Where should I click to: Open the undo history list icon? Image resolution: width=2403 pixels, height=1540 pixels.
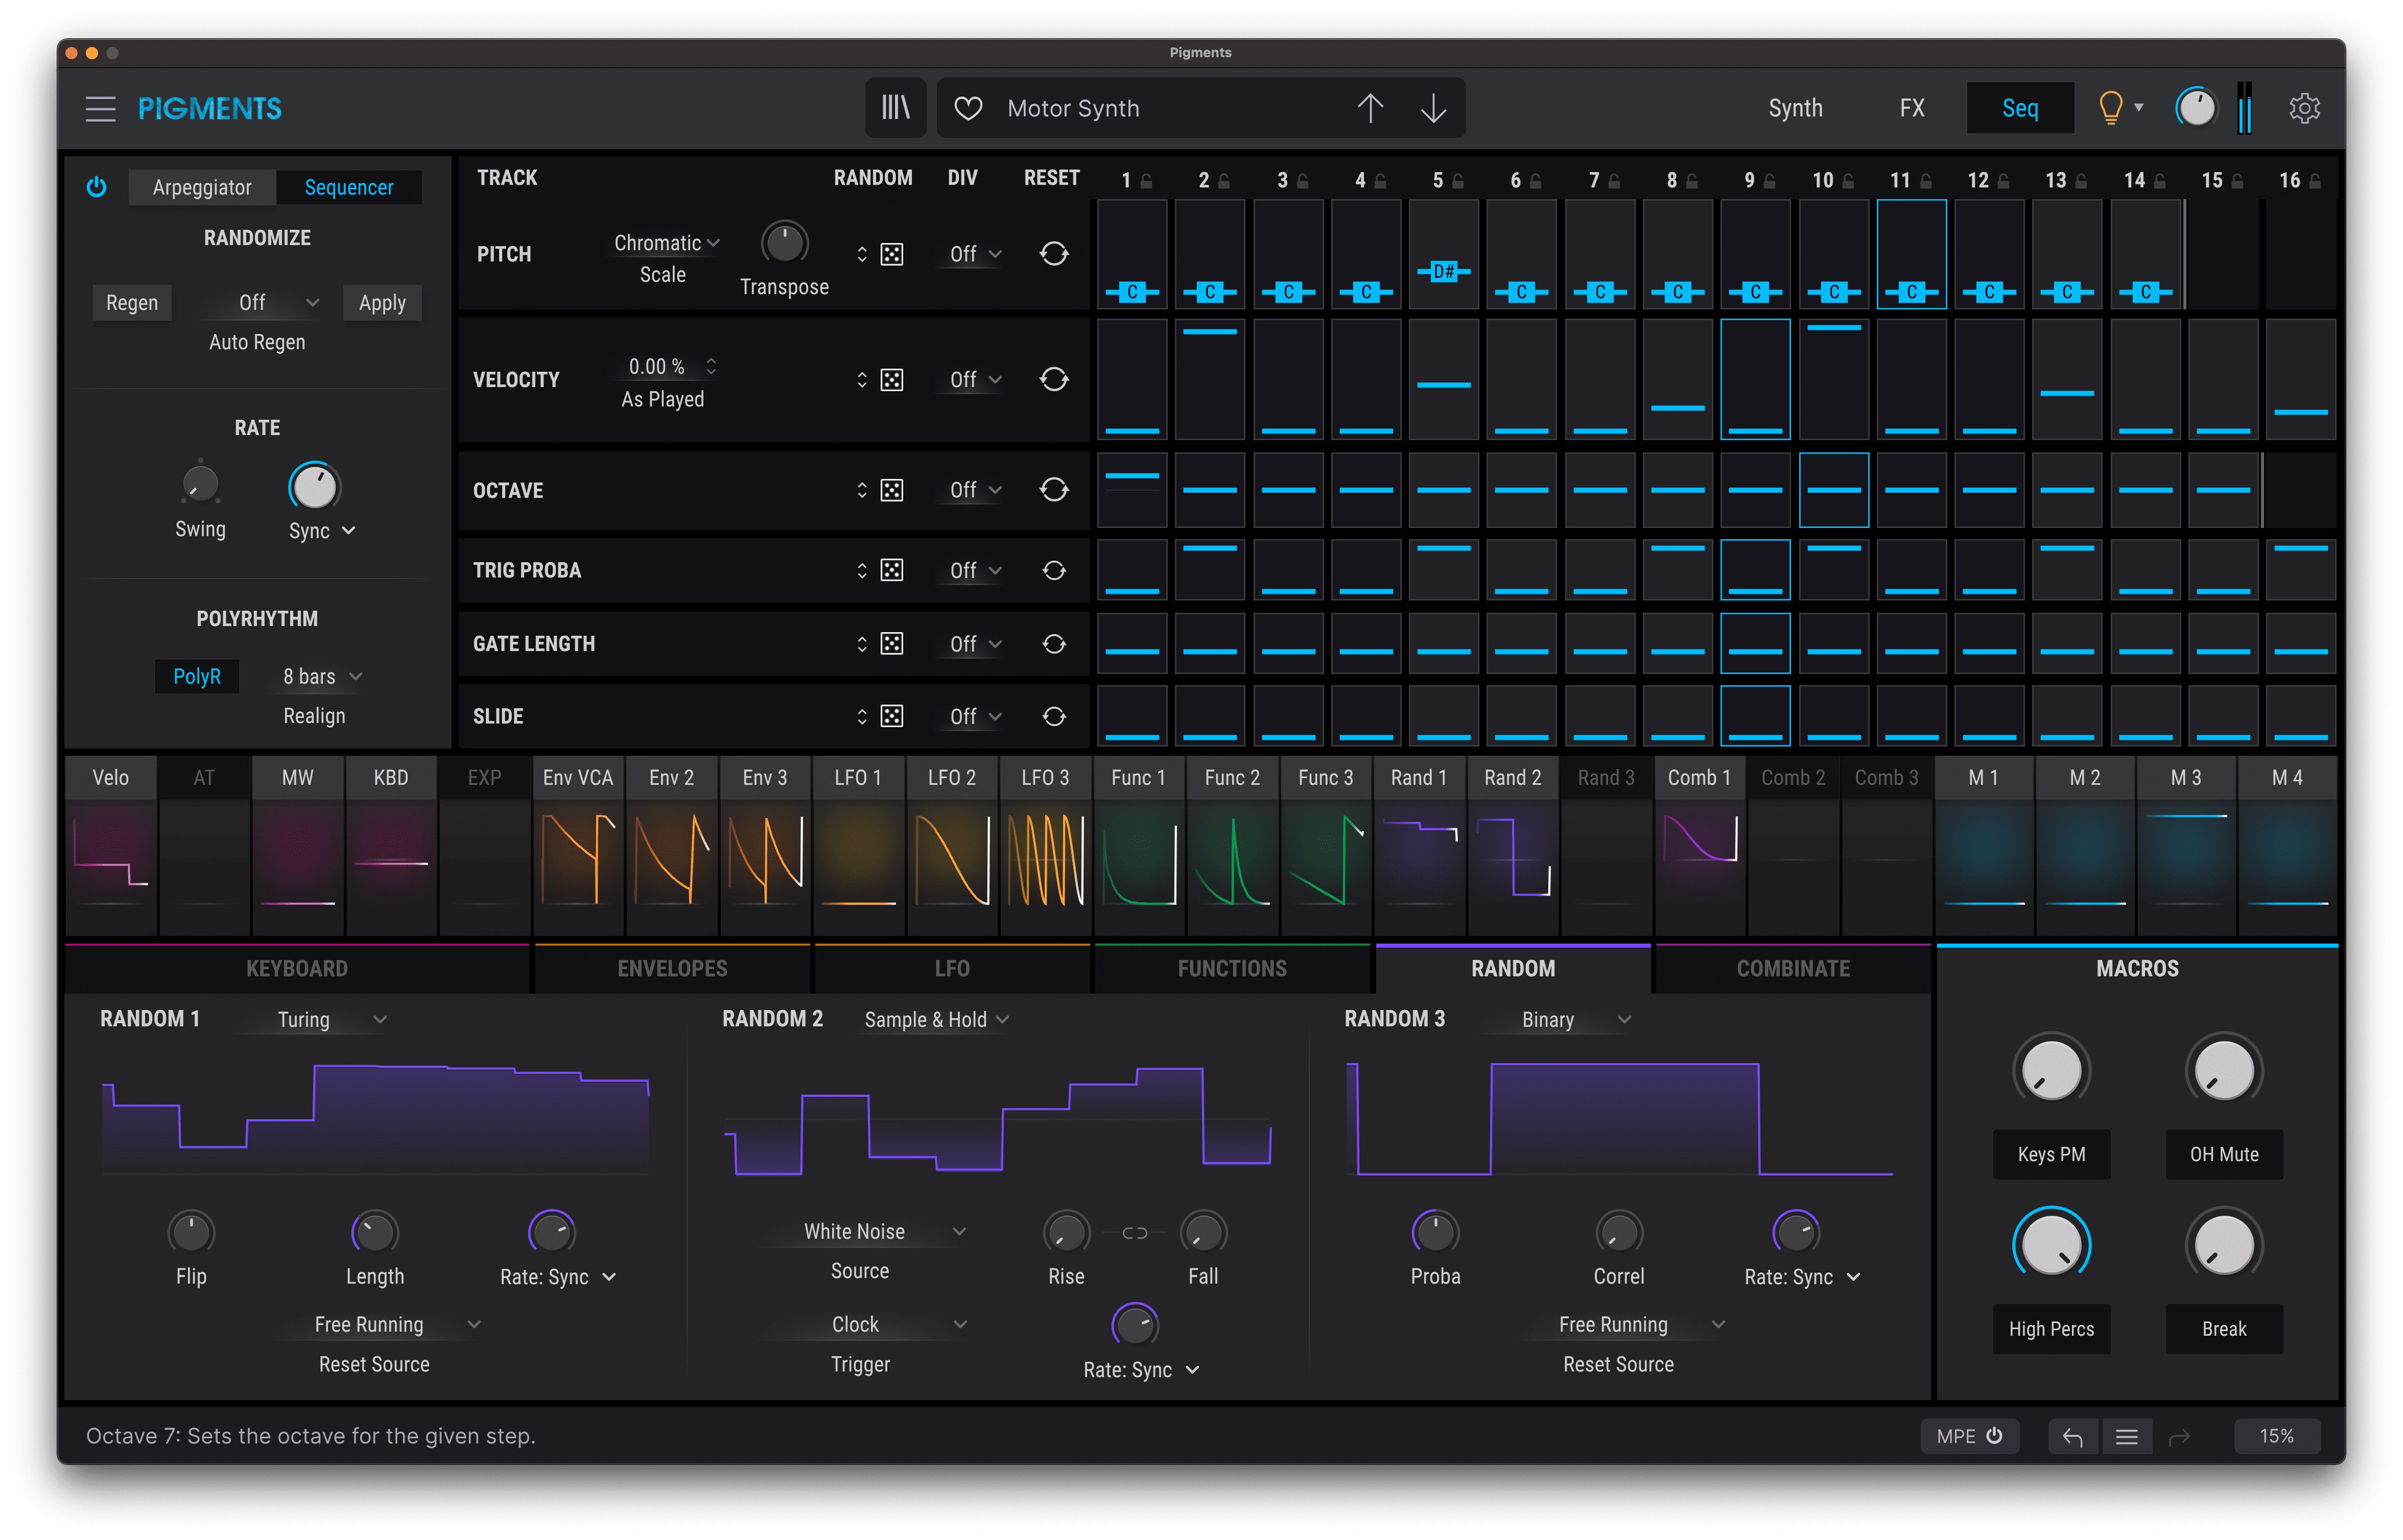click(2127, 1436)
